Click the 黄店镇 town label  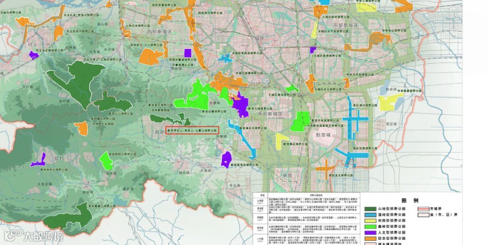coord(391,124)
